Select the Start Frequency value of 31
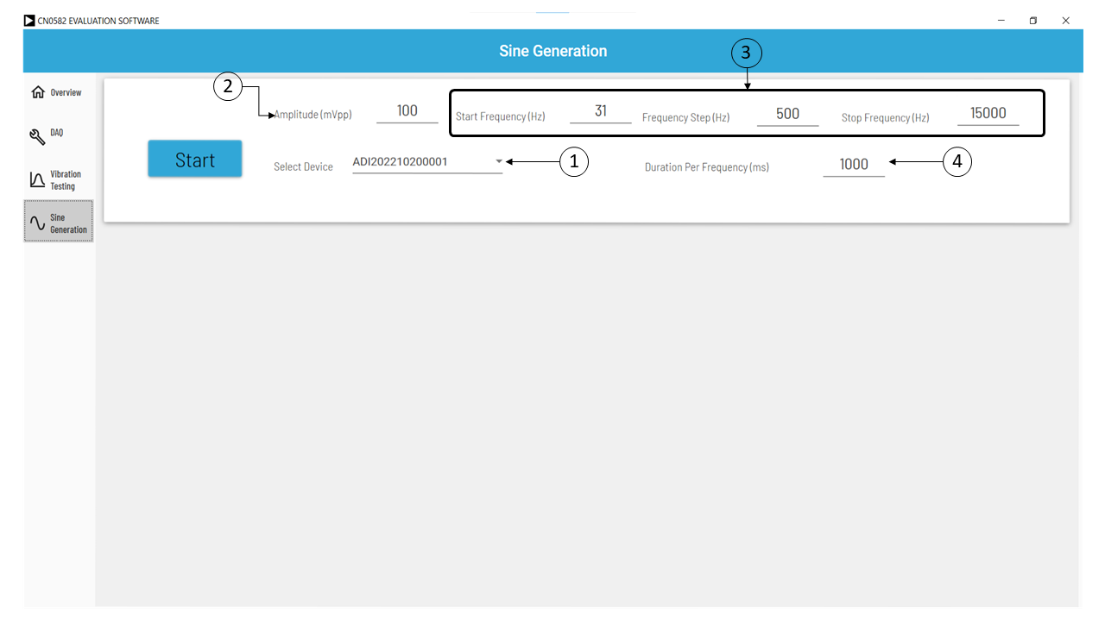The height and width of the screenshot is (621, 1105). [x=601, y=110]
